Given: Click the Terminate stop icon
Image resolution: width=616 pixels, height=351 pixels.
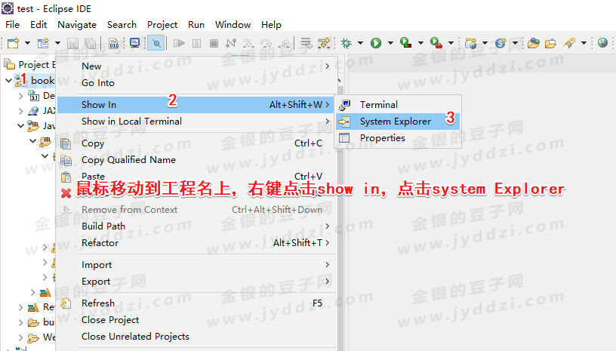Looking at the screenshot, I should [x=214, y=43].
